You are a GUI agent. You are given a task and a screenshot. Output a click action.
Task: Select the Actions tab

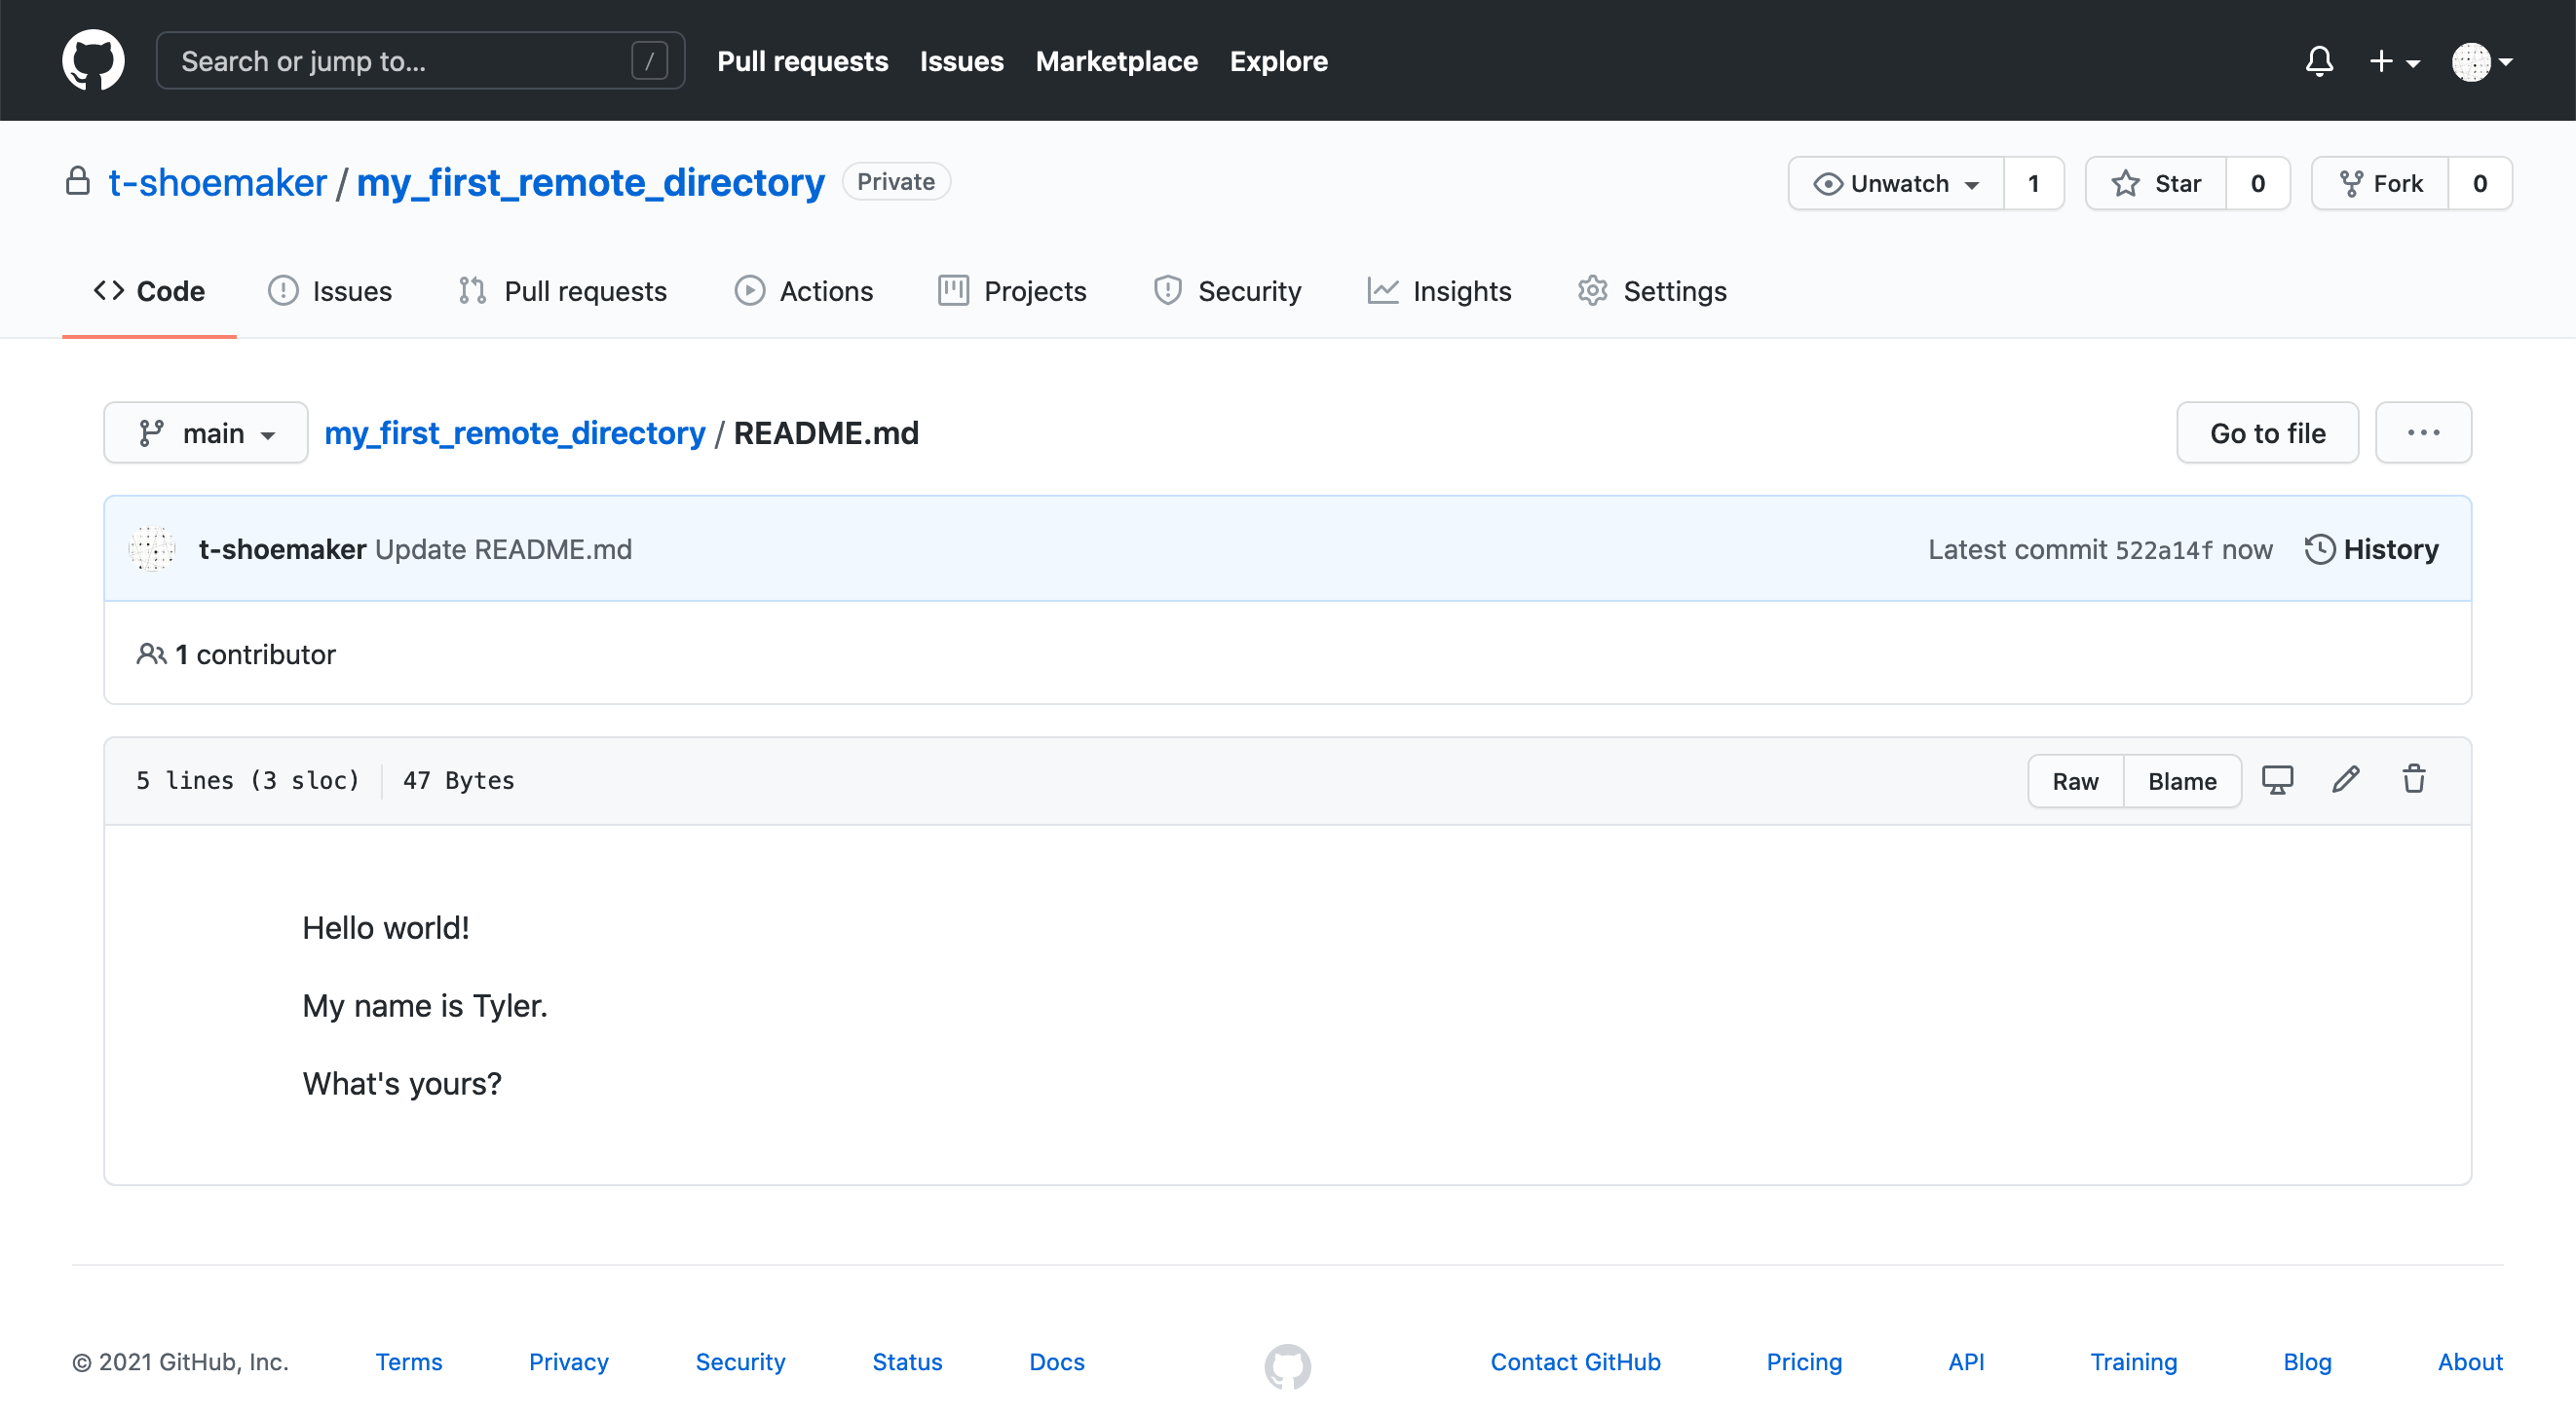click(x=804, y=291)
